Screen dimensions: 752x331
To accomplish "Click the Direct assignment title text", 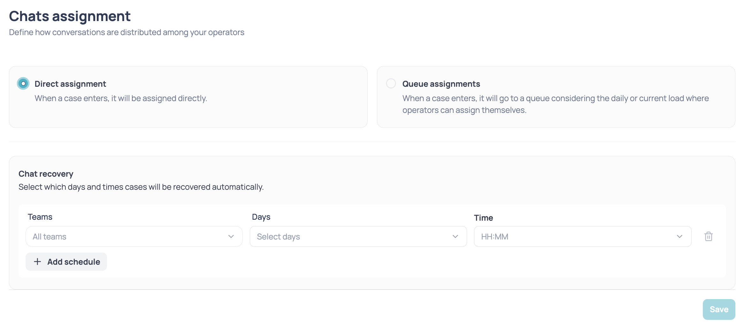I will pyautogui.click(x=70, y=84).
